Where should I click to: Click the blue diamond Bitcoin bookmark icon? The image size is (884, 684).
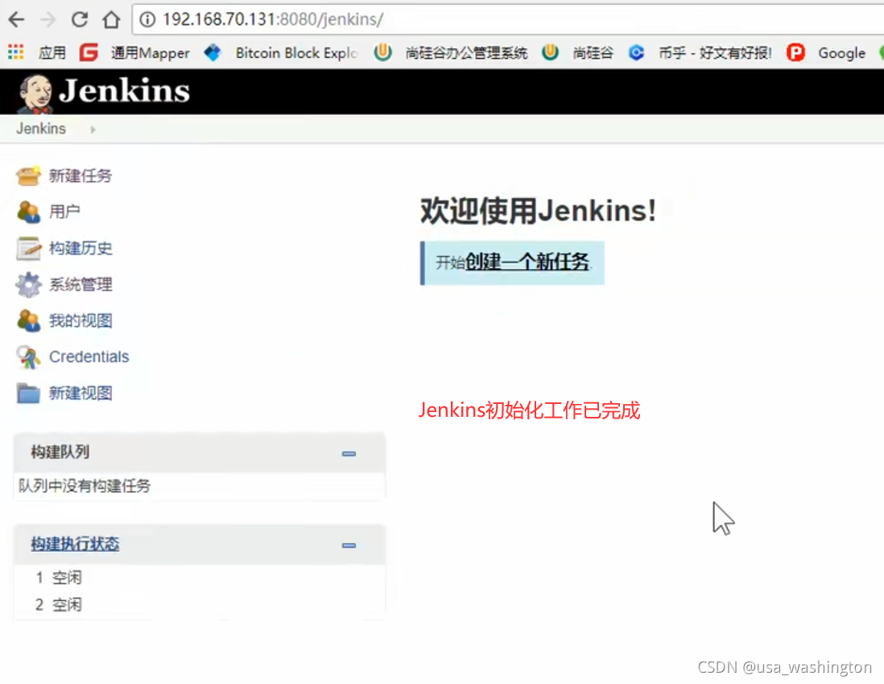213,52
